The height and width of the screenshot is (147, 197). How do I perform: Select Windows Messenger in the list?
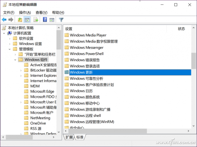tap(87, 47)
